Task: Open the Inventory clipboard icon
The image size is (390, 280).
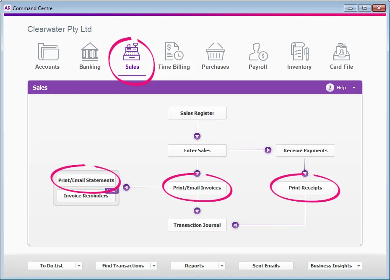Action: tap(300, 52)
